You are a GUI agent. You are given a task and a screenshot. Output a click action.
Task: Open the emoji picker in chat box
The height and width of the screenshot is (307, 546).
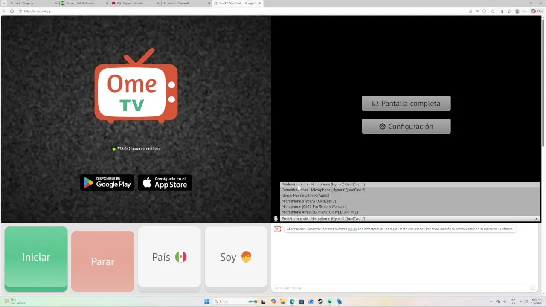pyautogui.click(x=533, y=288)
